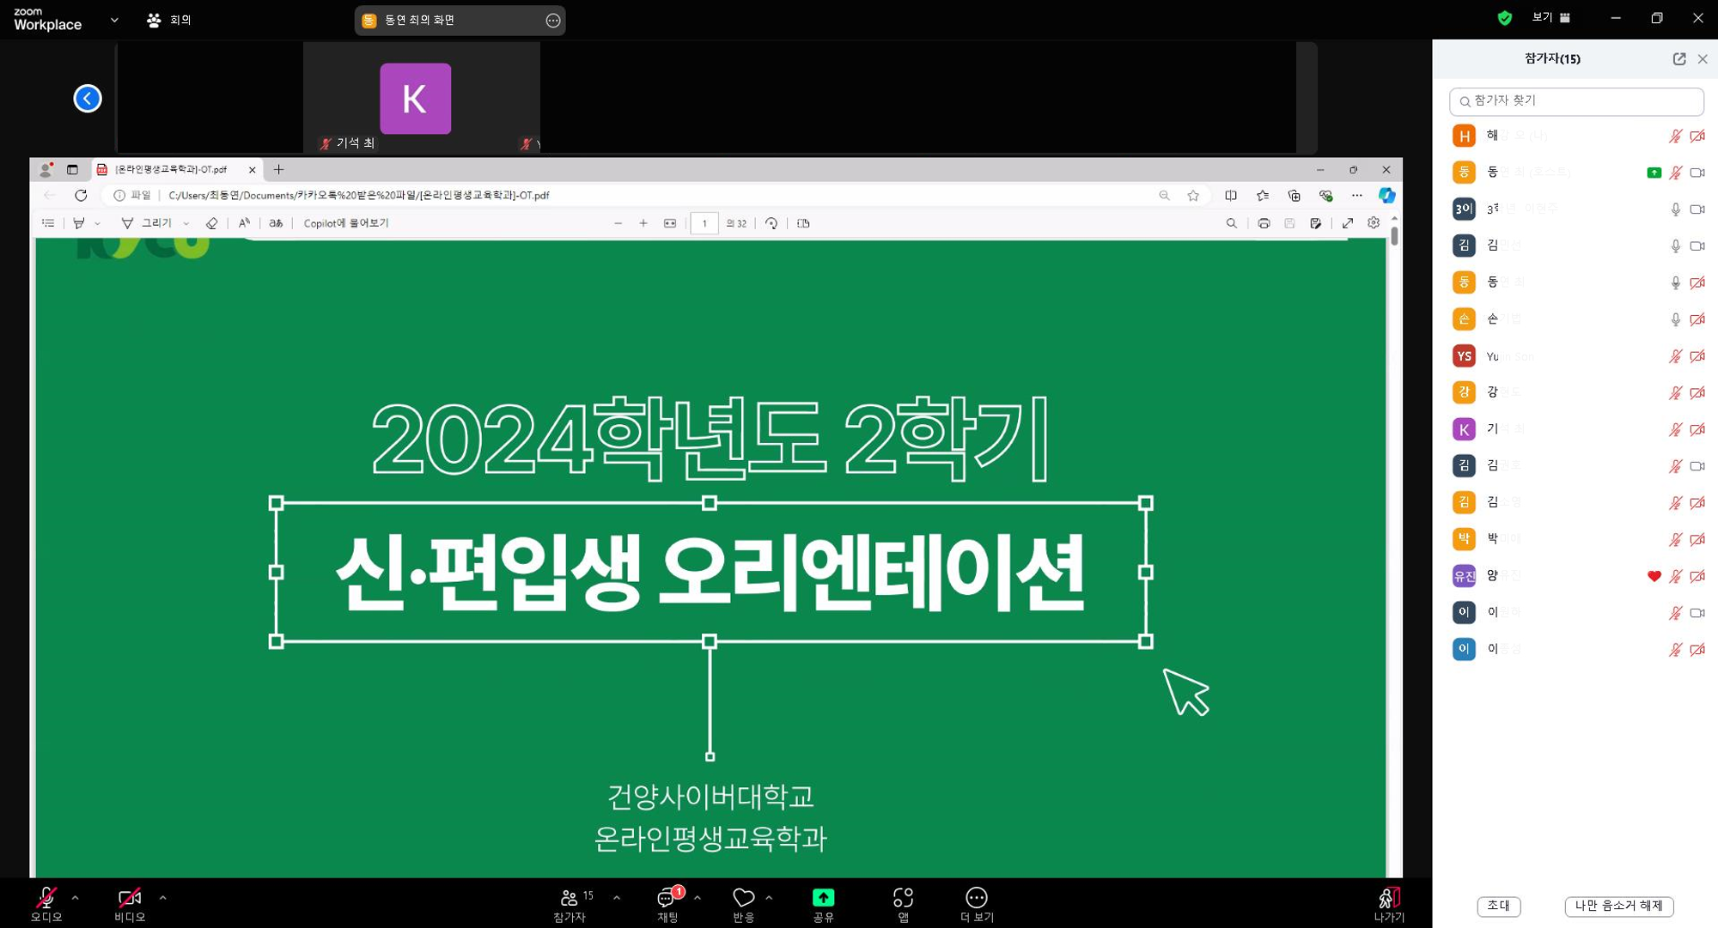This screenshot has width=1718, height=928.
Task: Unmute the 오디오 microphone in Zoom toolbar
Action: click(x=46, y=904)
